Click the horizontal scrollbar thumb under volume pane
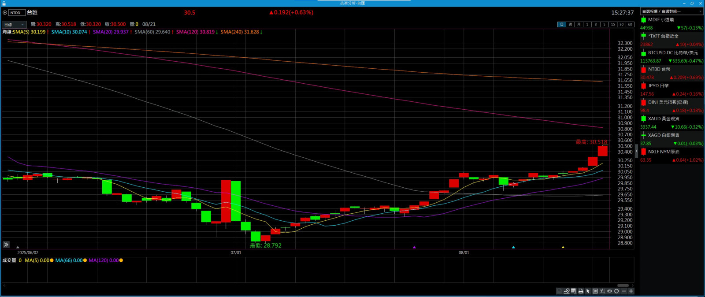The image size is (705, 297). (623, 285)
